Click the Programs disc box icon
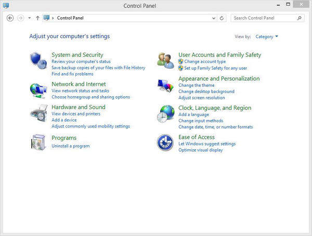The height and width of the screenshot is (236, 312). pos(38,142)
